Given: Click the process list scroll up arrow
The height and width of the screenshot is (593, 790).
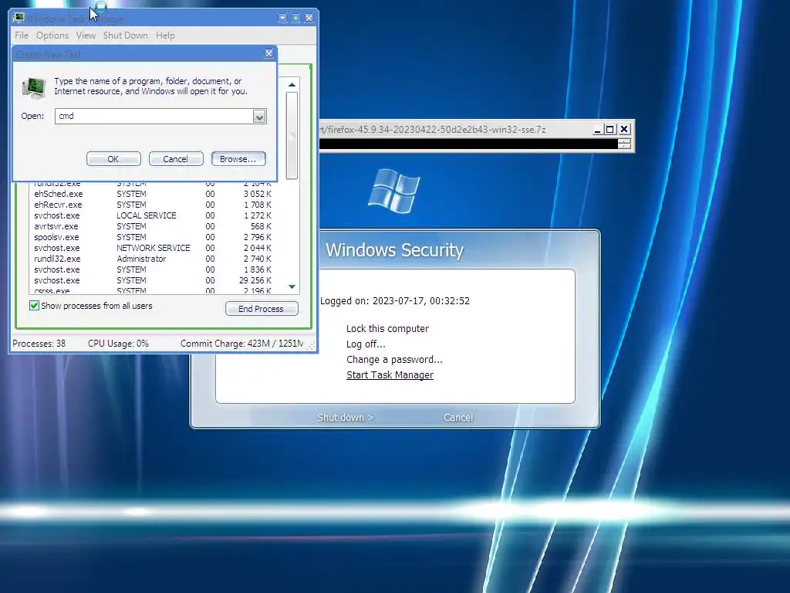Looking at the screenshot, I should click(x=292, y=85).
